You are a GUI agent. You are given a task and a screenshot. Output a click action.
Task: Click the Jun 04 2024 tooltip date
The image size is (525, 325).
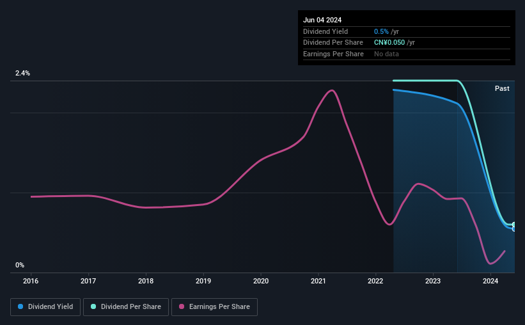pyautogui.click(x=322, y=20)
